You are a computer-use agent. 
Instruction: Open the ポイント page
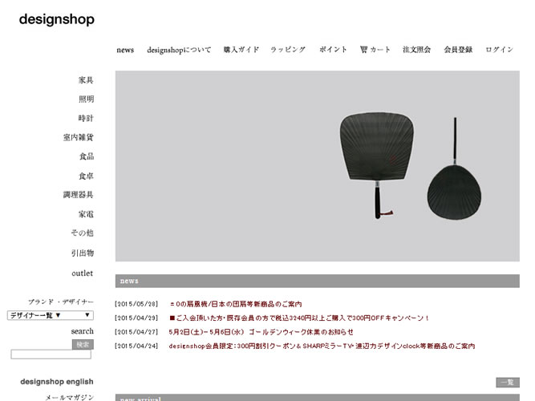point(333,50)
